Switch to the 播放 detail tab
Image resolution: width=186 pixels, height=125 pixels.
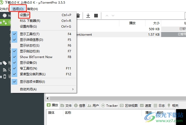52,105
